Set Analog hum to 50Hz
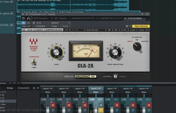The height and width of the screenshot is (113, 176). click(x=78, y=76)
